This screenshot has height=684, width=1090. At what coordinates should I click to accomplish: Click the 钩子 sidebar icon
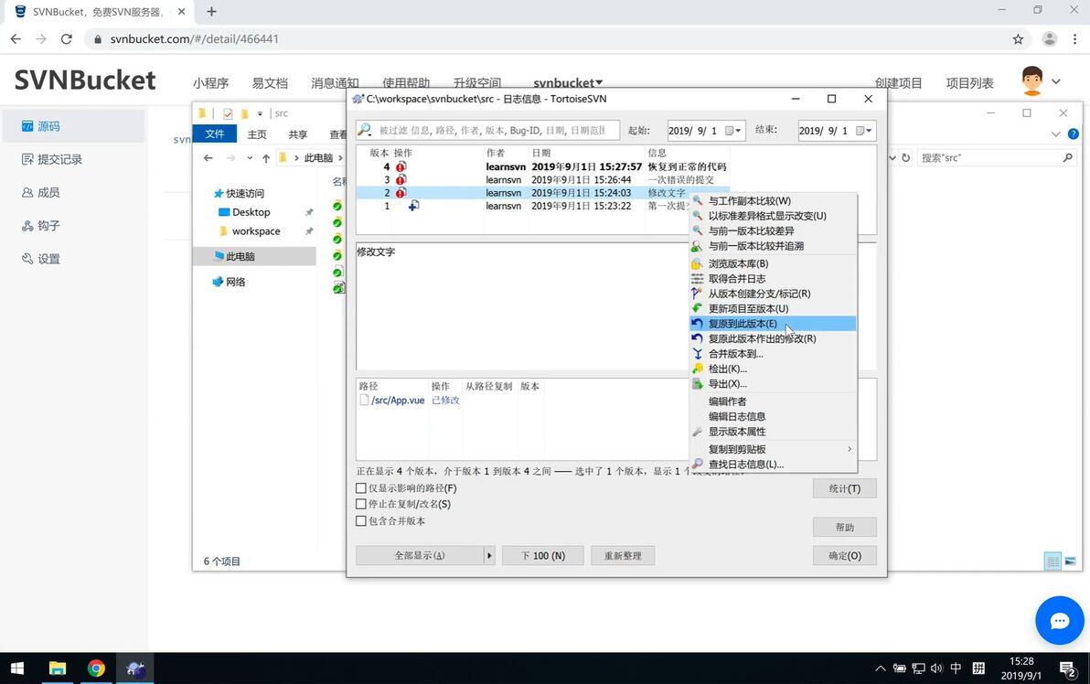27,226
